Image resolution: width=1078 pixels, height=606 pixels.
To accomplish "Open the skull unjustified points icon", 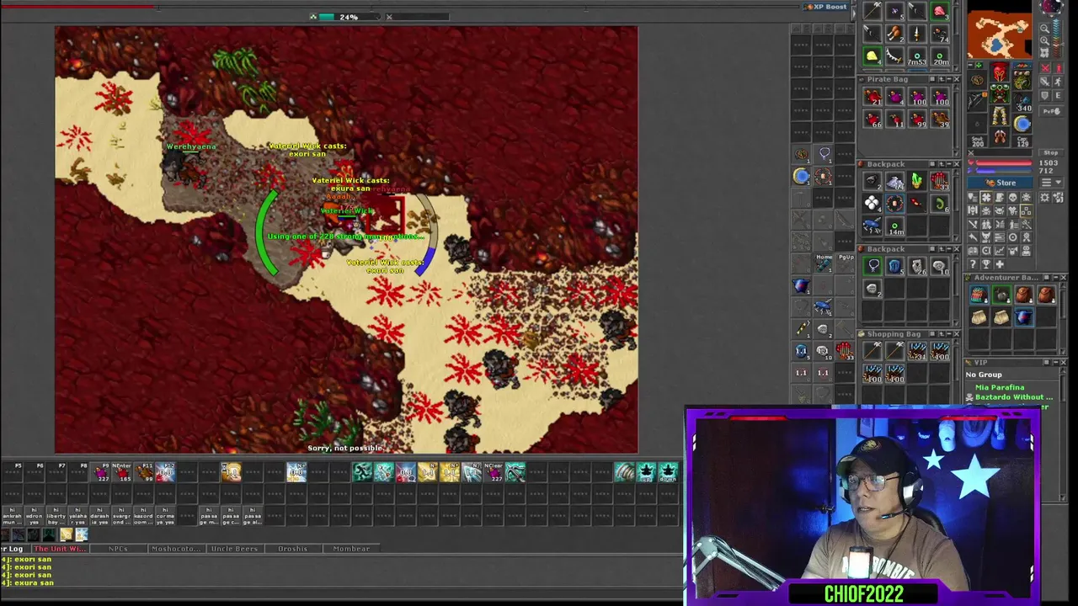I will point(1012,198).
